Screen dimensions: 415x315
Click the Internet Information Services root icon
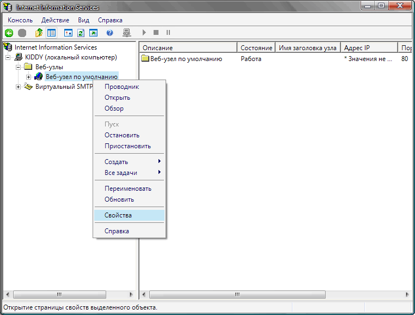[x=8, y=47]
